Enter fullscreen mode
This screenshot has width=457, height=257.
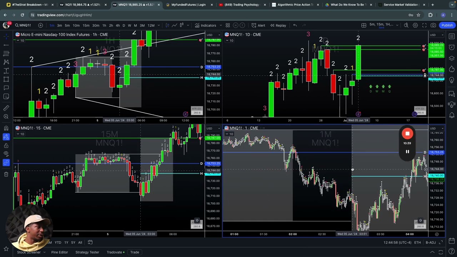(x=424, y=25)
